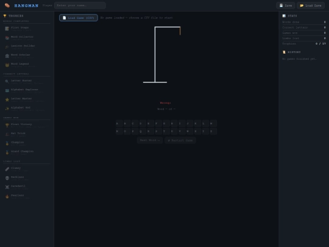This screenshot has height=247, width=329.
Task: Focus the player name input field
Action: [80, 5]
